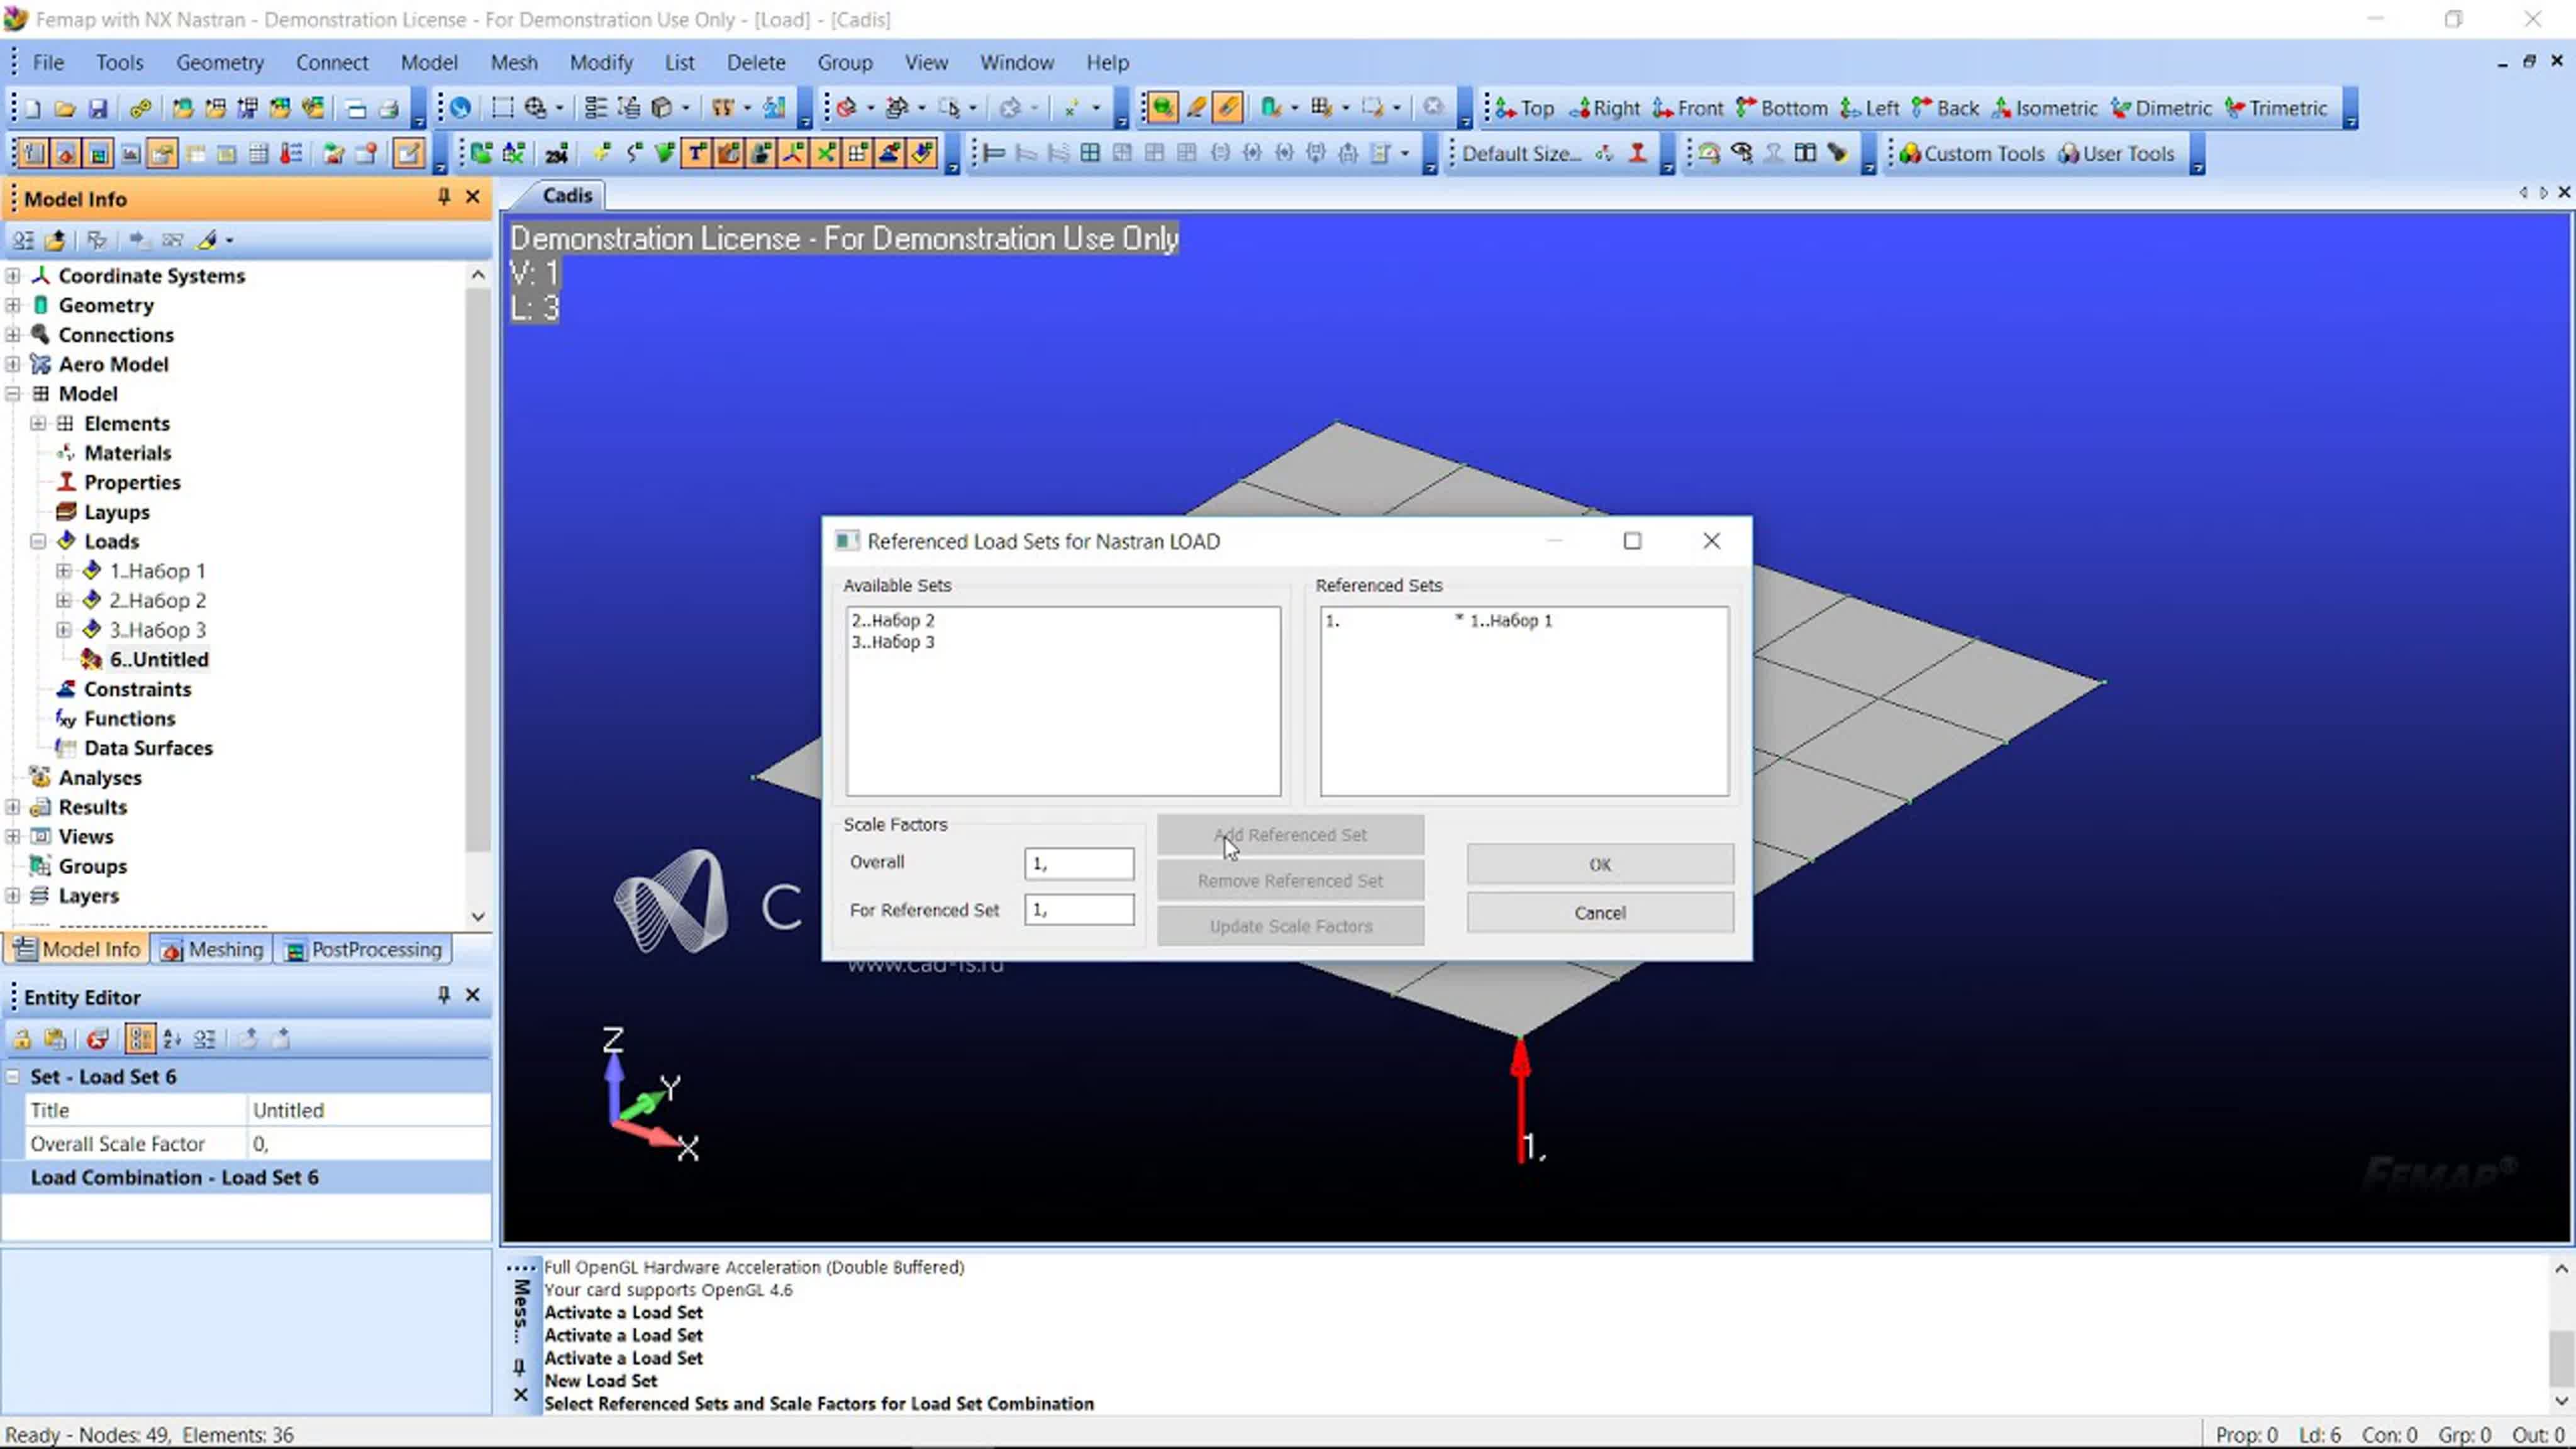Image resolution: width=2576 pixels, height=1449 pixels.
Task: Toggle the text label 'T' visibility icon
Action: (x=696, y=154)
